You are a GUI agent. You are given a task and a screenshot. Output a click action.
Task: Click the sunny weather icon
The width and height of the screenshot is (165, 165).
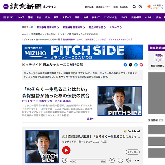(x=149, y=7)
